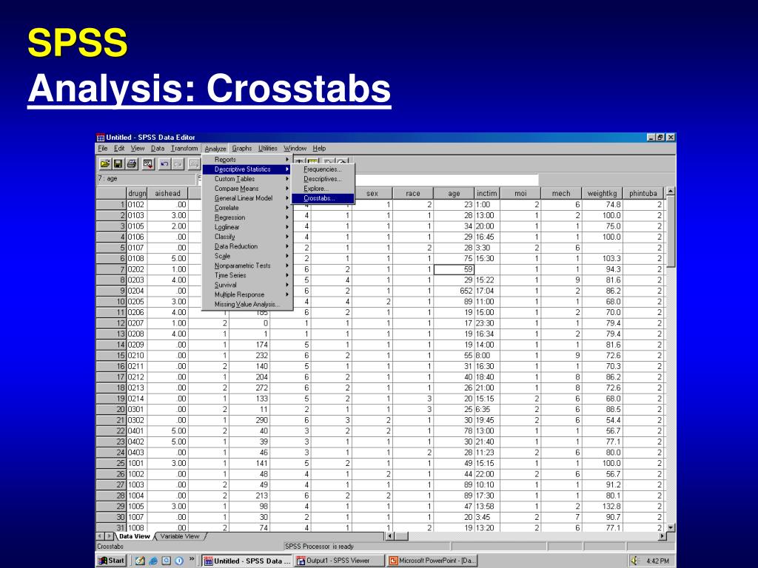Expand the Regression submenu
This screenshot has width=758, height=568.
tap(247, 217)
